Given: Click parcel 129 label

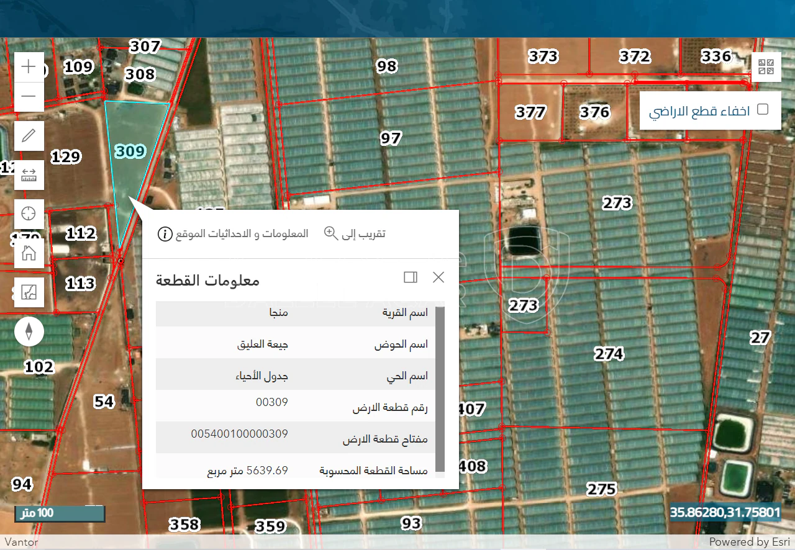Looking at the screenshot, I should [x=66, y=157].
